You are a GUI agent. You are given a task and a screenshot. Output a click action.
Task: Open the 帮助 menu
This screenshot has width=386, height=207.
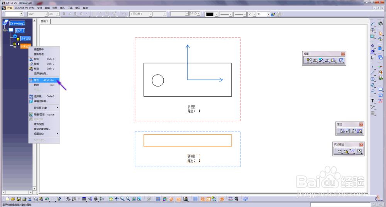85,8
